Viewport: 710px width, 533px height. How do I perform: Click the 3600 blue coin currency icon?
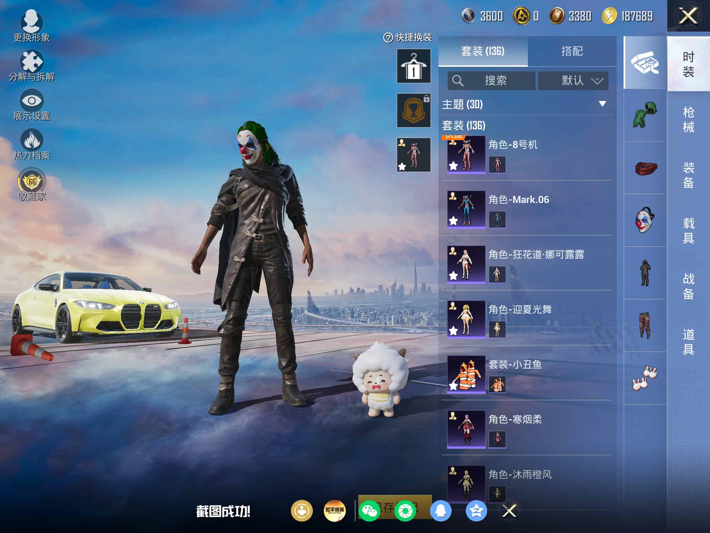pyautogui.click(x=469, y=16)
